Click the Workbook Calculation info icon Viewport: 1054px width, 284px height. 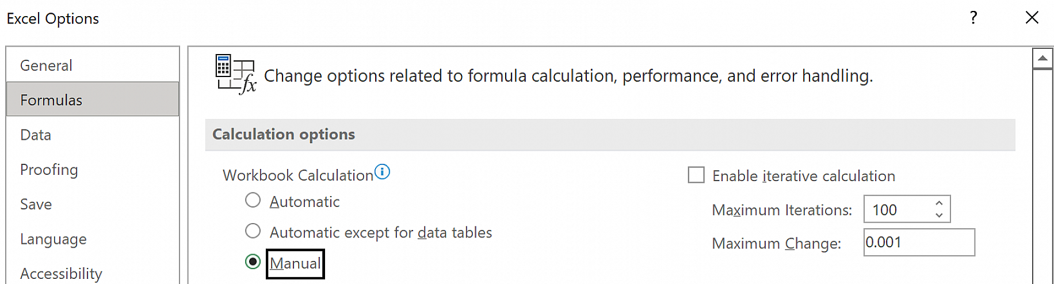[382, 171]
